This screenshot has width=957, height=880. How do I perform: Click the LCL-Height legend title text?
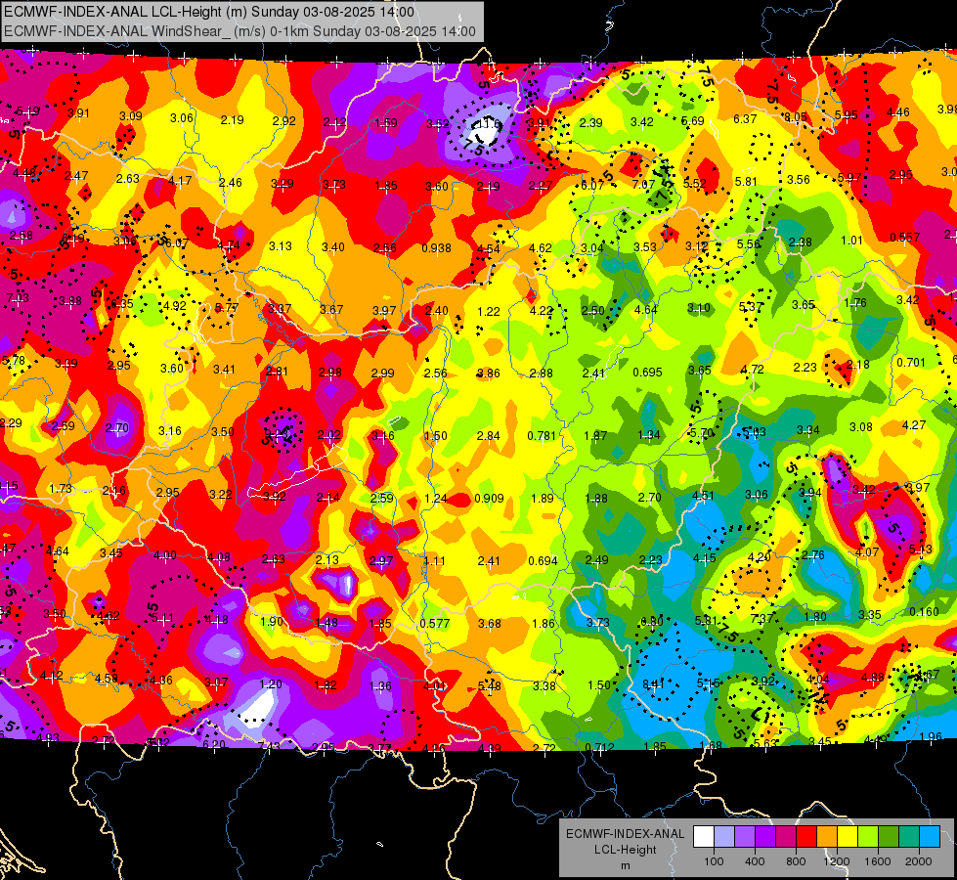(x=625, y=850)
